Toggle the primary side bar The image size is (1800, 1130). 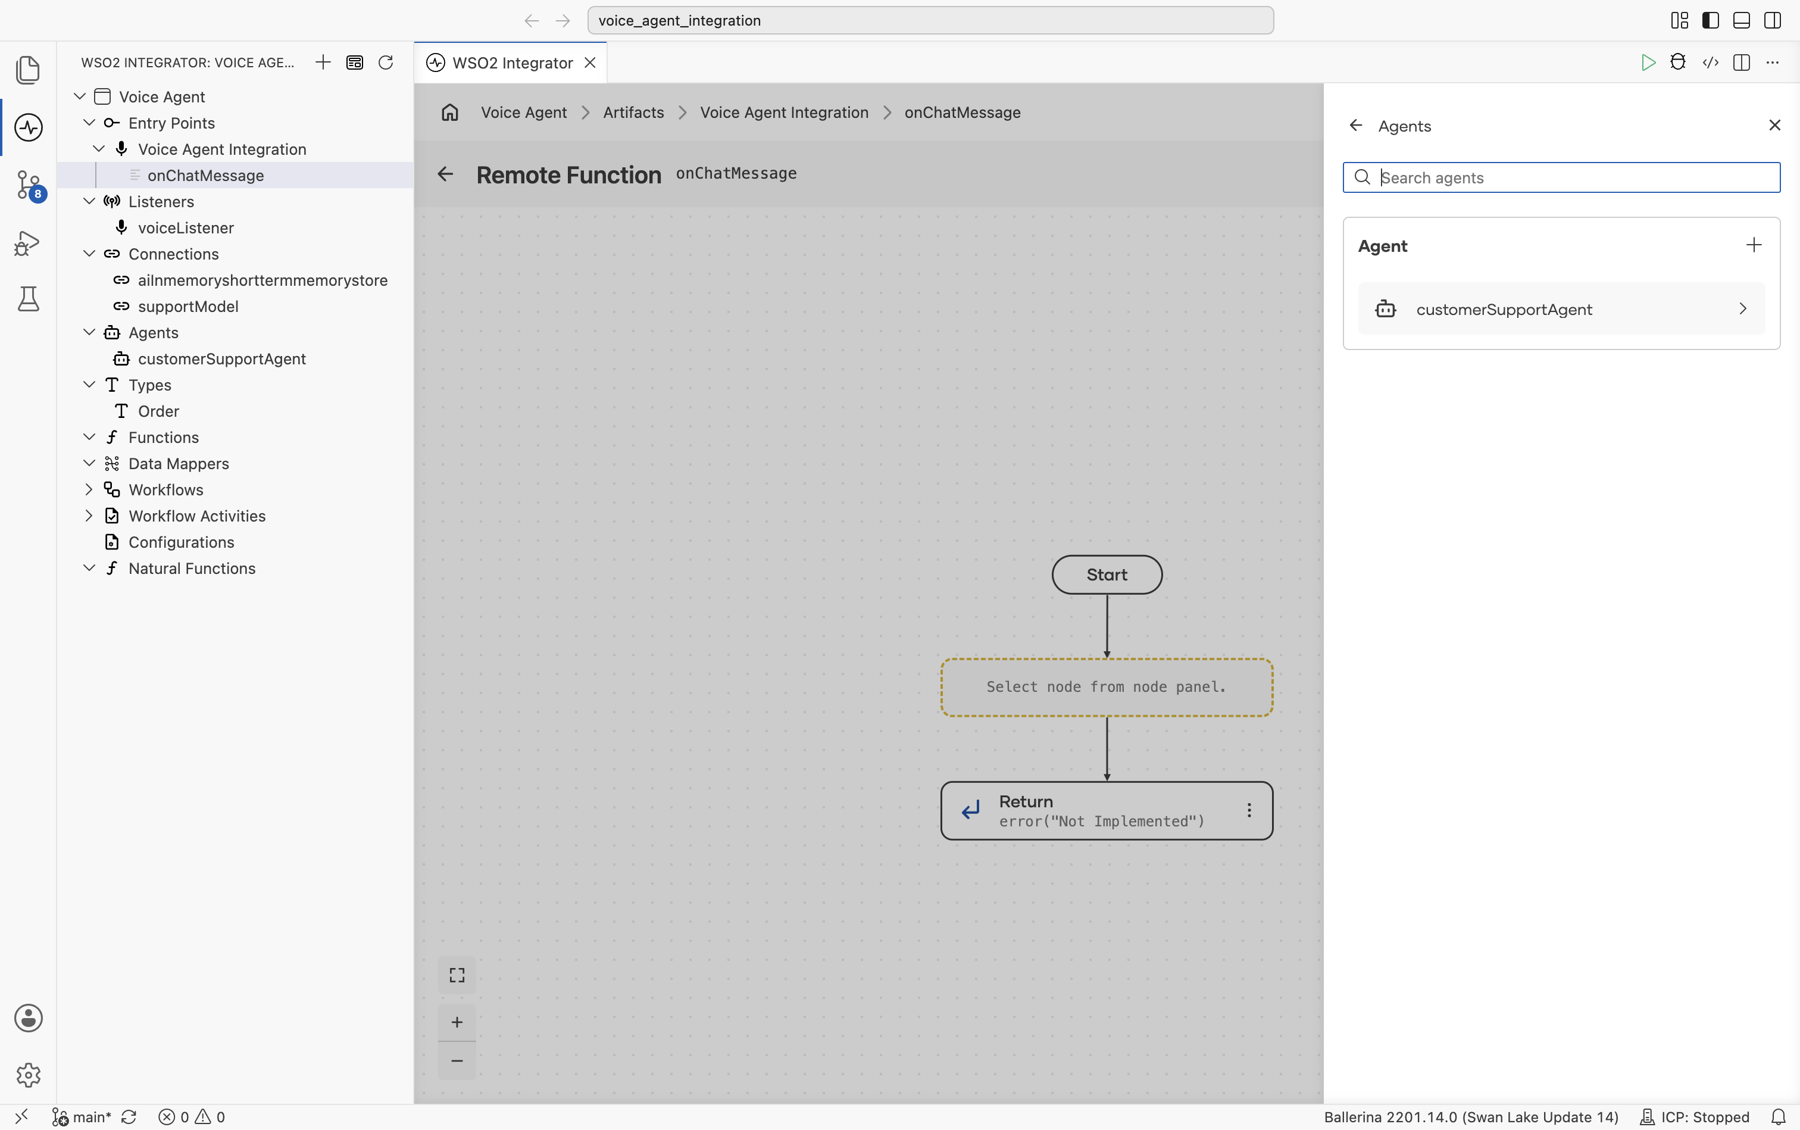coord(1710,20)
